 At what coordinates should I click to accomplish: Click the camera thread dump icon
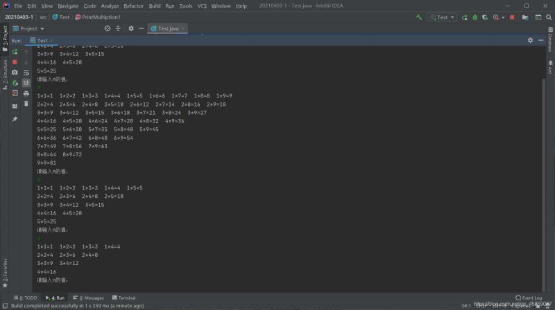pyautogui.click(x=15, y=73)
